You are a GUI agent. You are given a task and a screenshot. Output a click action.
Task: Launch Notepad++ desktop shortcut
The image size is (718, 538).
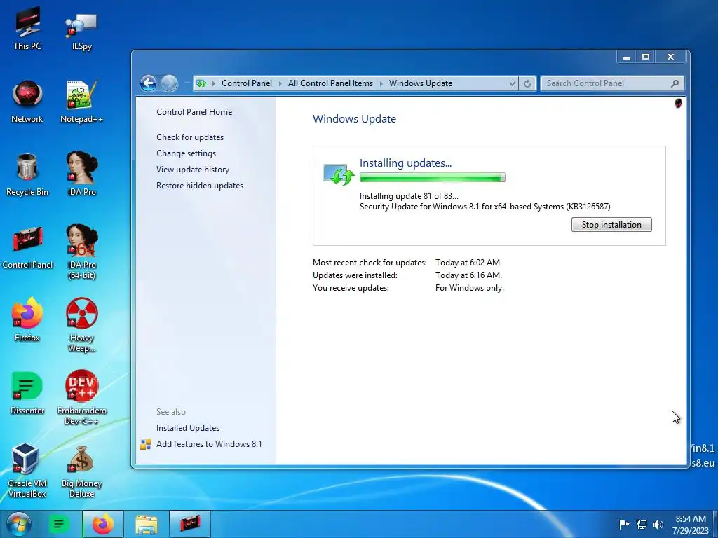coord(81,102)
